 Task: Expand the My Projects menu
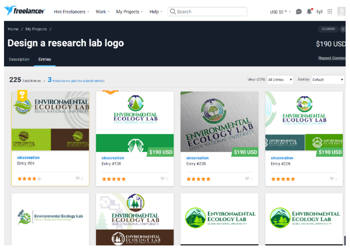point(129,12)
